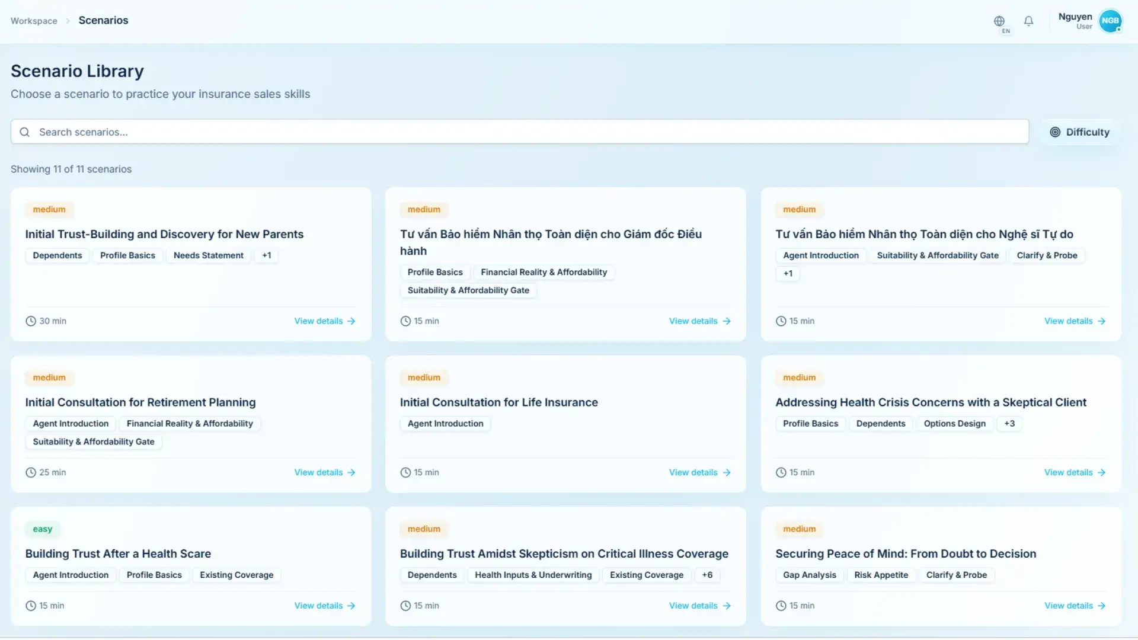The width and height of the screenshot is (1138, 640).
Task: Open the language globe icon
Action: 999,21
